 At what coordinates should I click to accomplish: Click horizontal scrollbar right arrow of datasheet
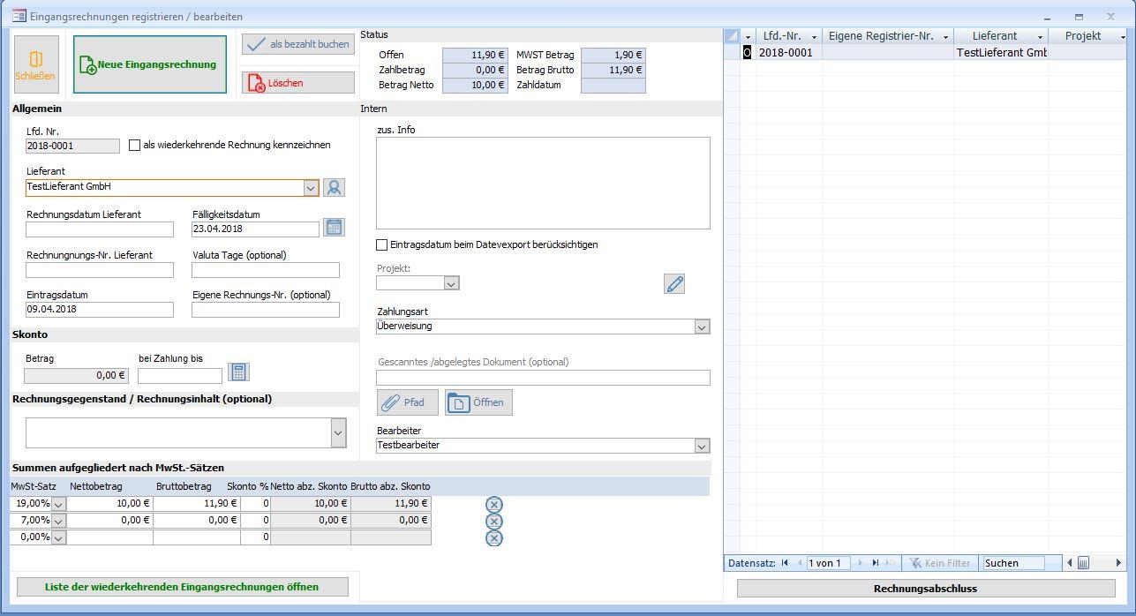[x=1118, y=563]
